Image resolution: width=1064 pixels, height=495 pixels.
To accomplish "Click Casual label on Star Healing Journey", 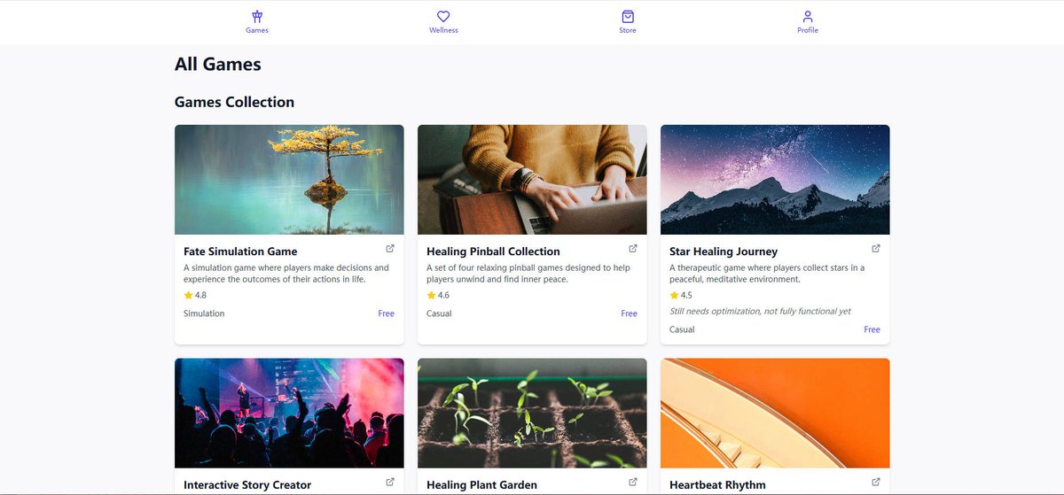I will [x=682, y=329].
